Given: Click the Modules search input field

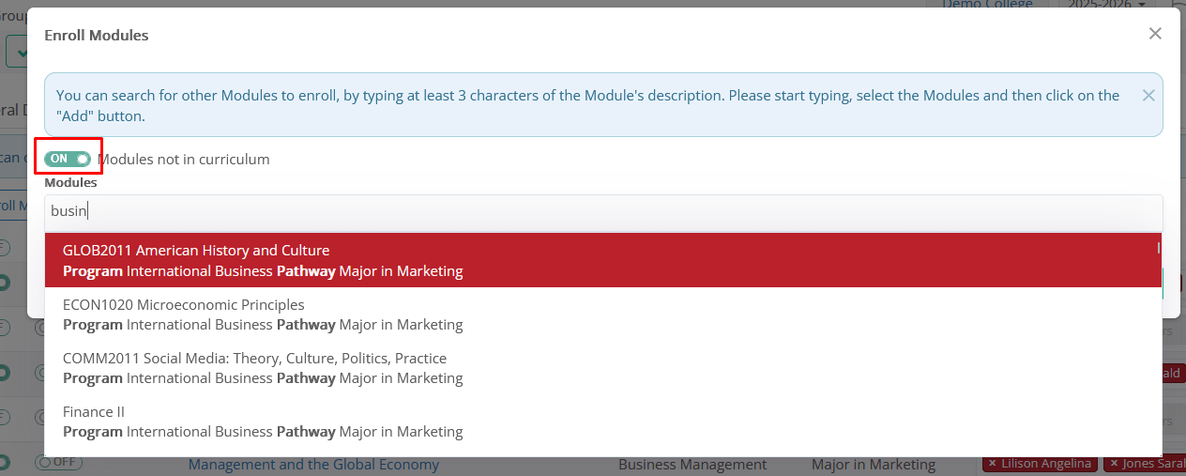Looking at the screenshot, I should pos(602,211).
